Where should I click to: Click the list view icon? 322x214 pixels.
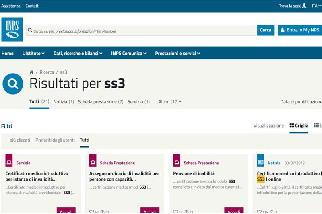pos(316,126)
